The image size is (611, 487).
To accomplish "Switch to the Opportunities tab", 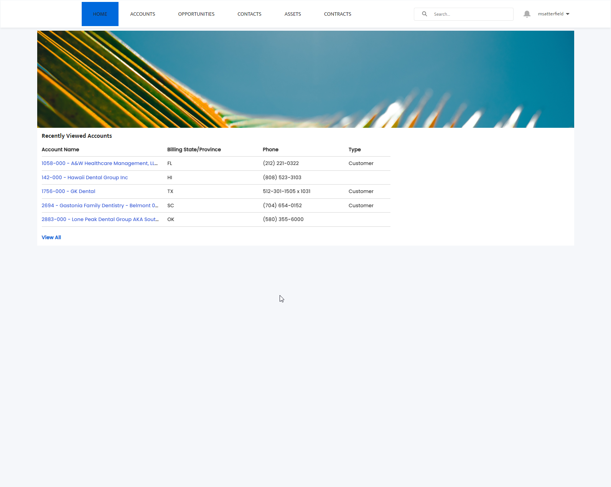I will [196, 14].
